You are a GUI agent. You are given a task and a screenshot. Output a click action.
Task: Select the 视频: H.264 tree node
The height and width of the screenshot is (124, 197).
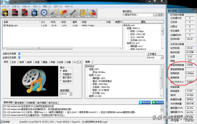point(94,75)
